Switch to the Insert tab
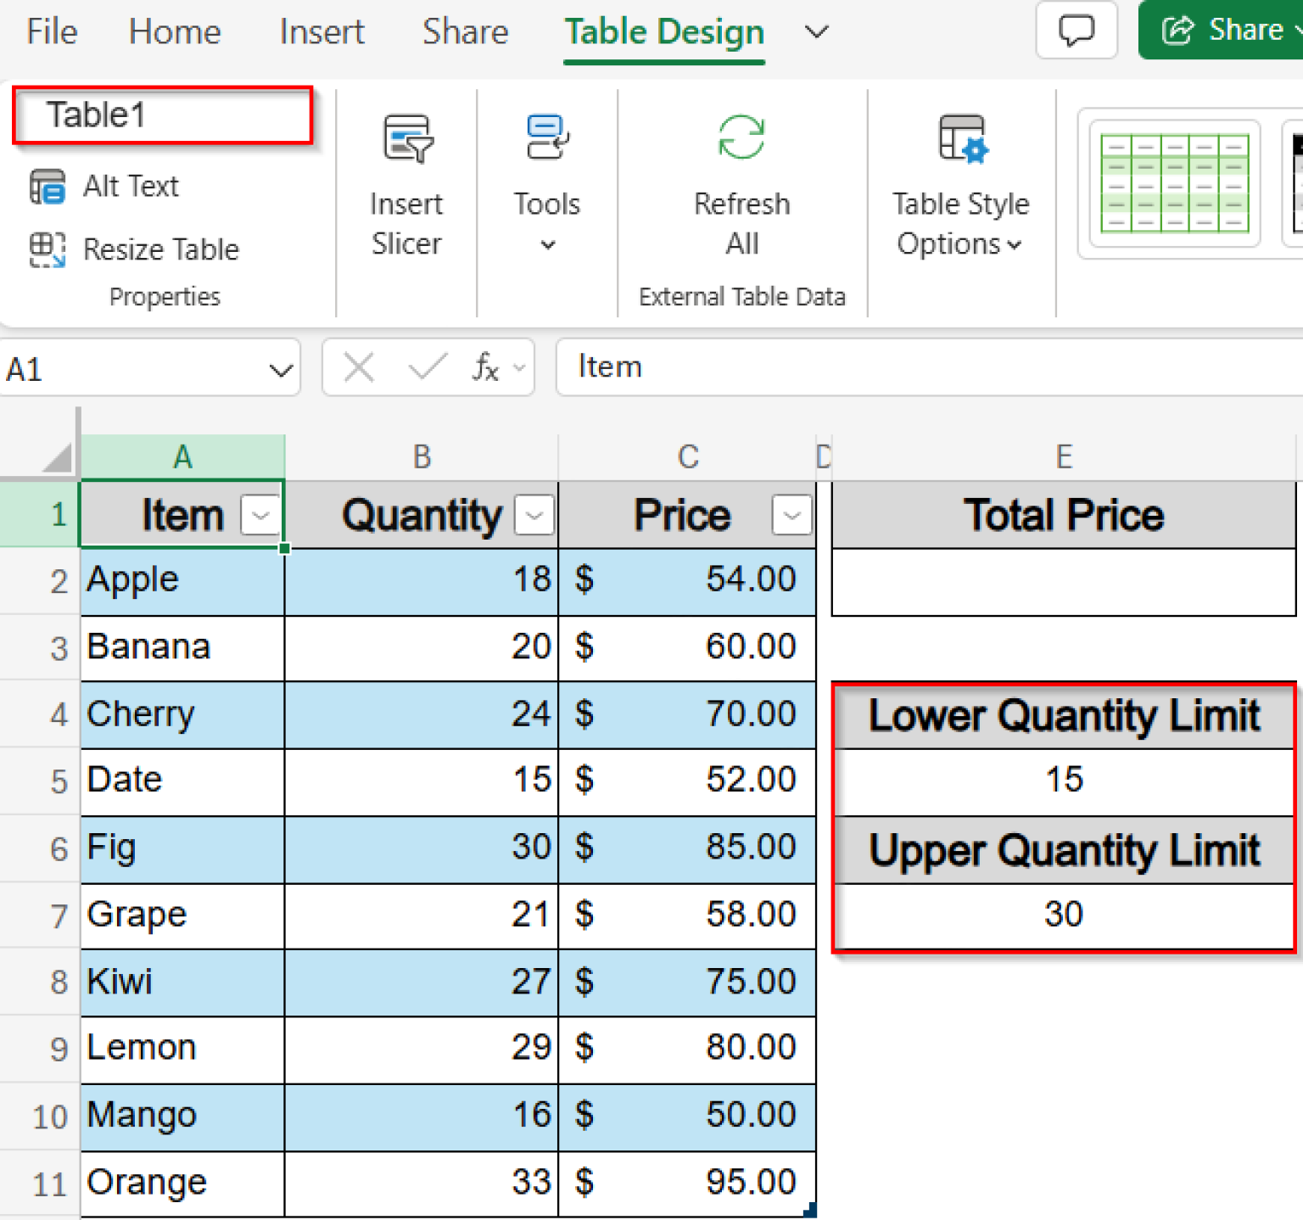1303x1220 pixels. tap(321, 31)
